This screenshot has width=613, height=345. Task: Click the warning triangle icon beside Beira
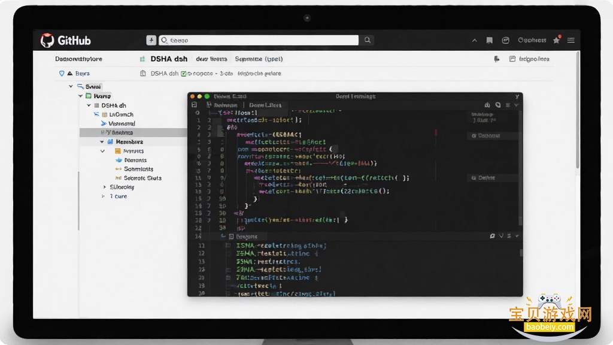pyautogui.click(x=70, y=73)
